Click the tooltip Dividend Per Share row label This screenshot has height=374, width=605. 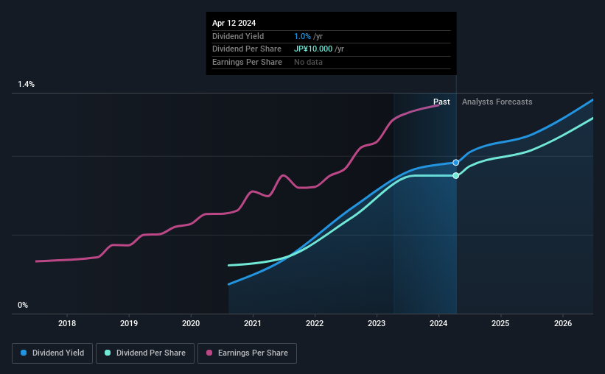247,49
